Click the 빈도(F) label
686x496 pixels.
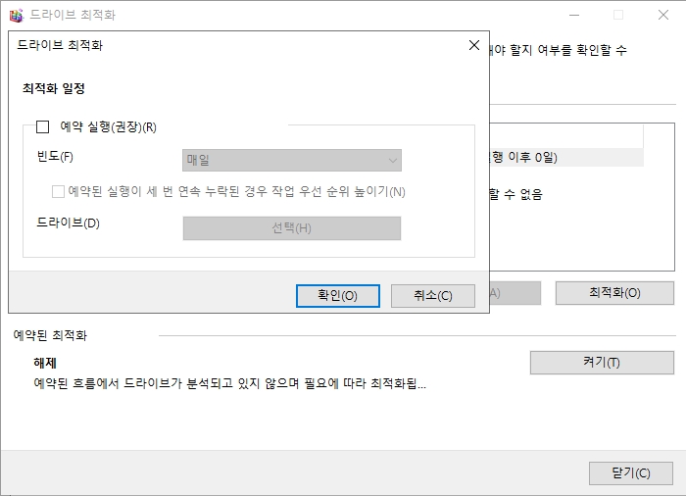click(x=55, y=156)
